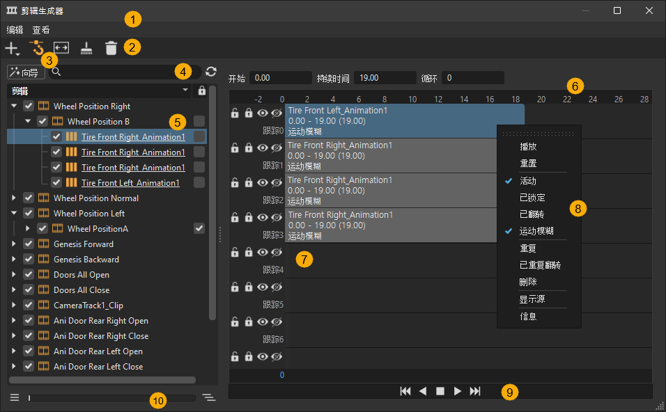This screenshot has height=412, width=666.
Task: Click the unlock icon on track 1
Action: 235,148
